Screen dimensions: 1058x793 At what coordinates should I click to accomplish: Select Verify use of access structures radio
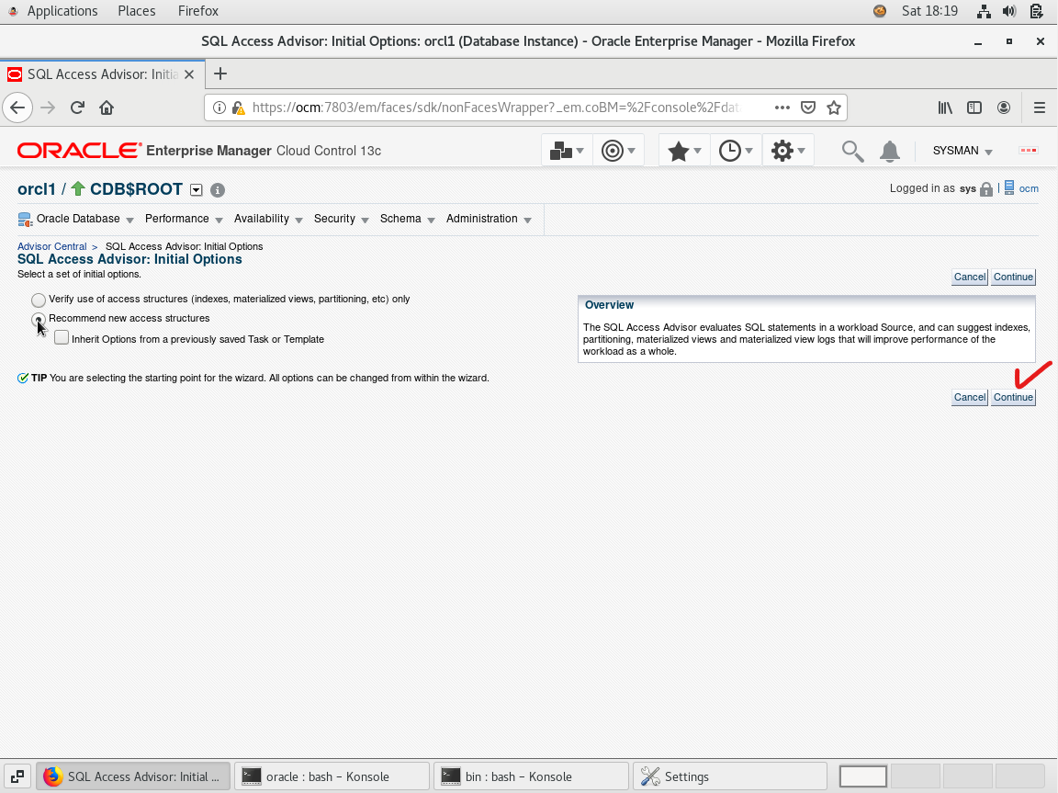(39, 300)
